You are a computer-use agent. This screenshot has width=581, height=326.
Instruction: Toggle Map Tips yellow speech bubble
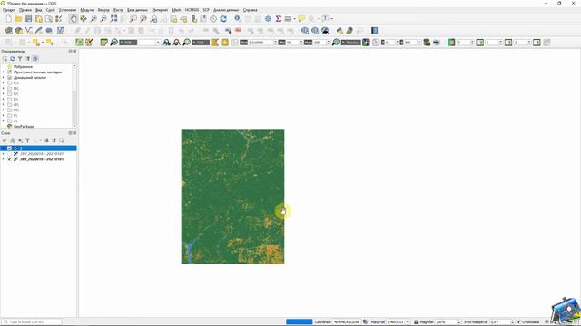[x=301, y=19]
